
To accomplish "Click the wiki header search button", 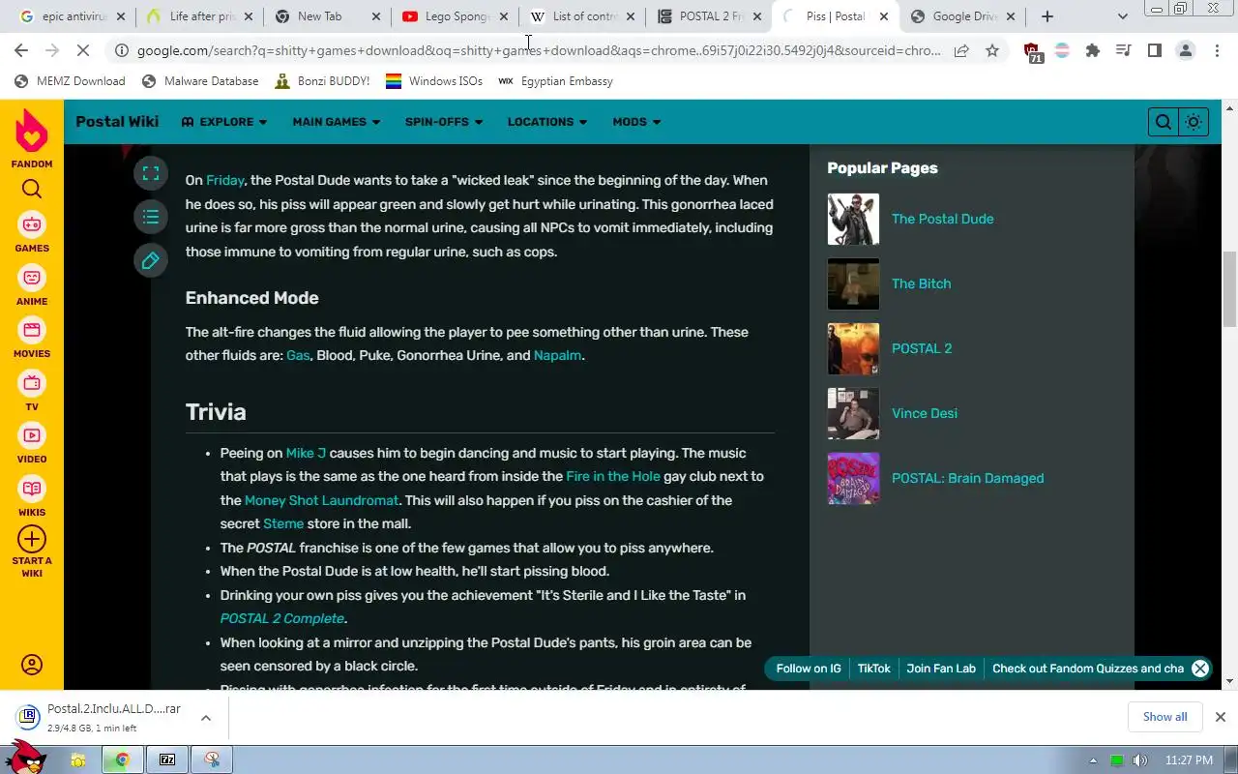I will [1164, 122].
